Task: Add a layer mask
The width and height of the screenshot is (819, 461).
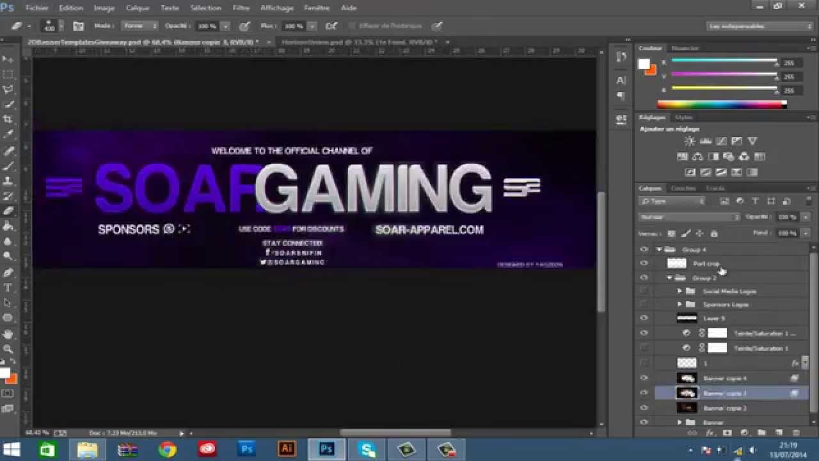Action: [x=727, y=433]
